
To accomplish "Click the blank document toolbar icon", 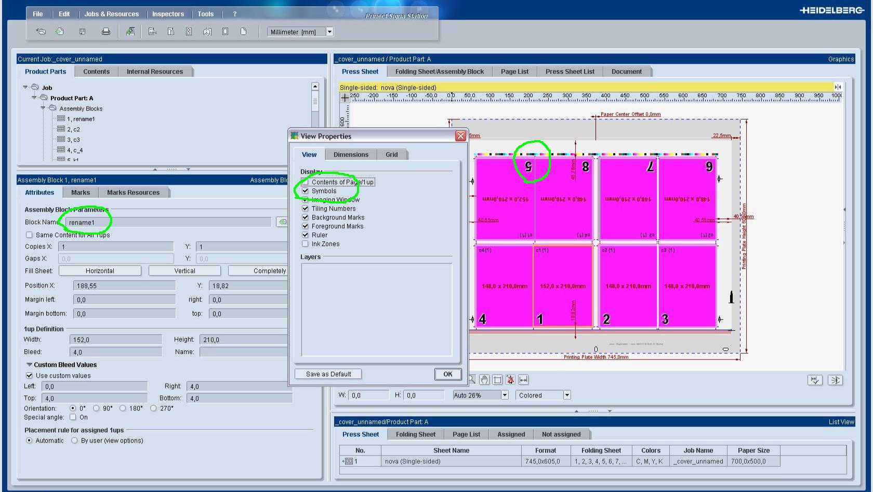I will [243, 32].
